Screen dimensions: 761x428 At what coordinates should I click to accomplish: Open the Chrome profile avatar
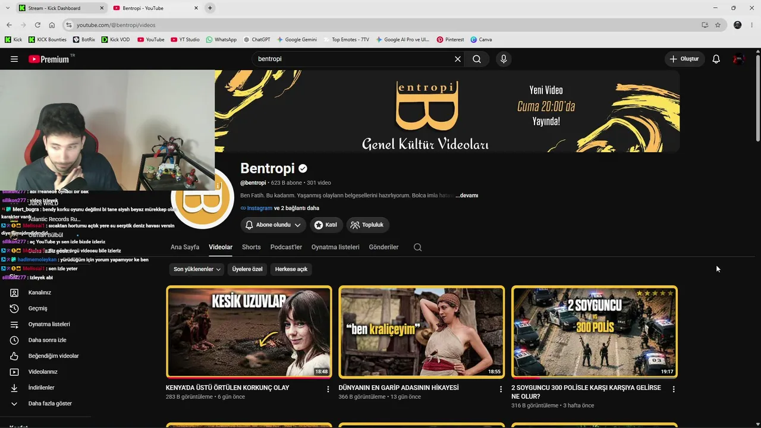click(x=738, y=25)
